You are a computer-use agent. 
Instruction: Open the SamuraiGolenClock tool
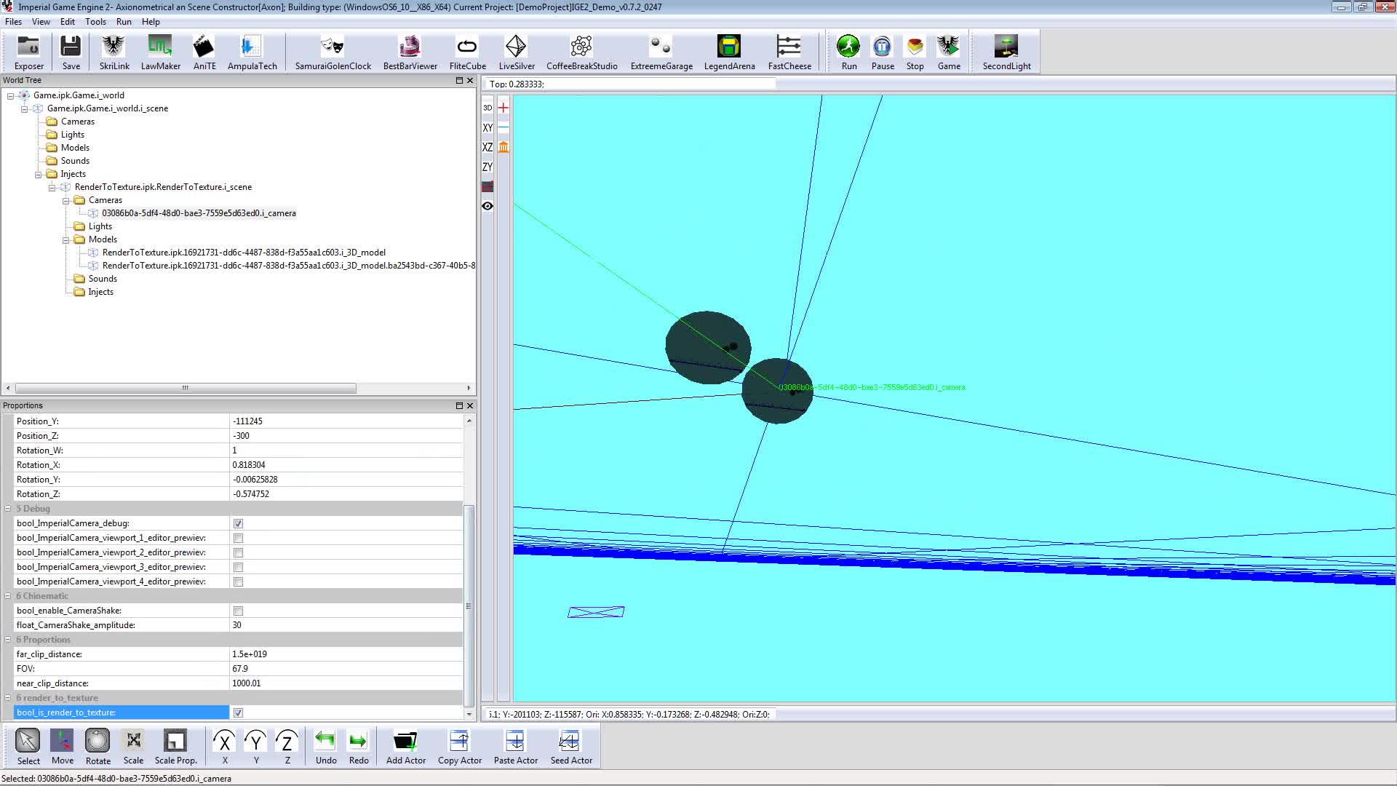coord(333,52)
